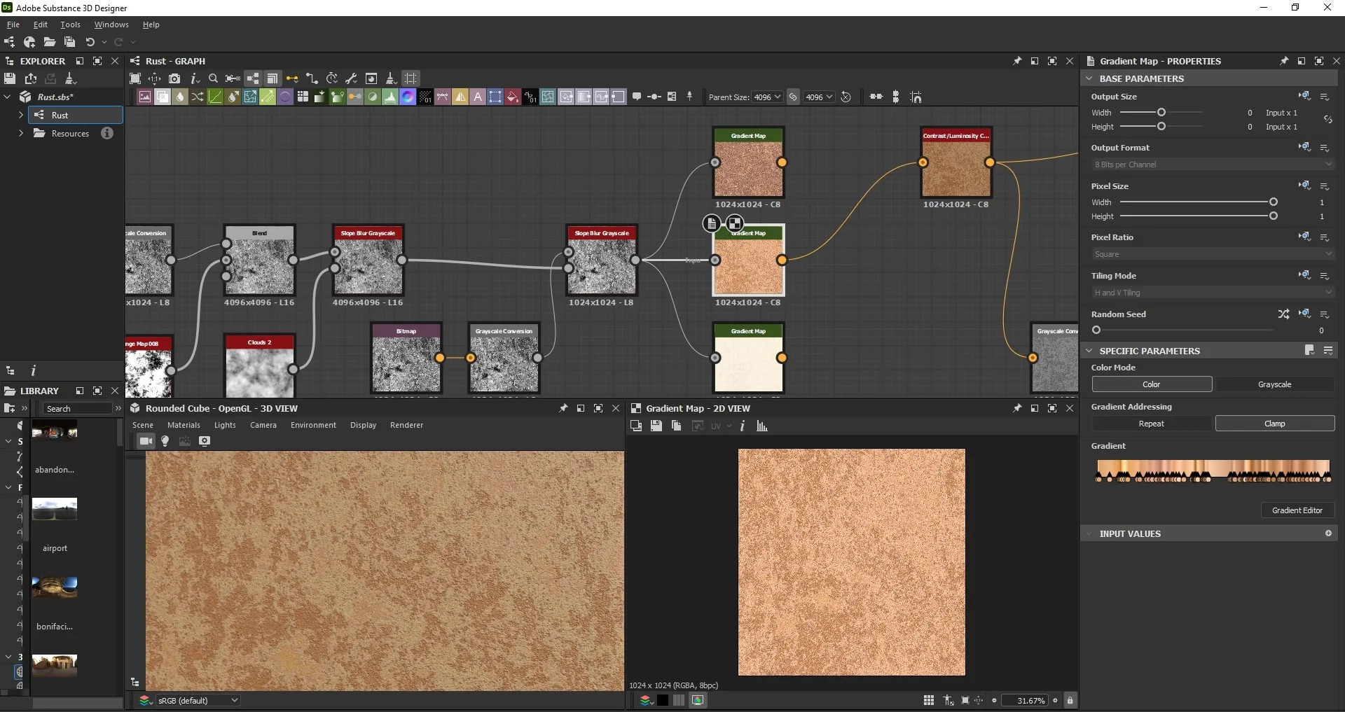The height and width of the screenshot is (712, 1345).
Task: Open Renderer menu in 3D view
Action: pyautogui.click(x=406, y=425)
